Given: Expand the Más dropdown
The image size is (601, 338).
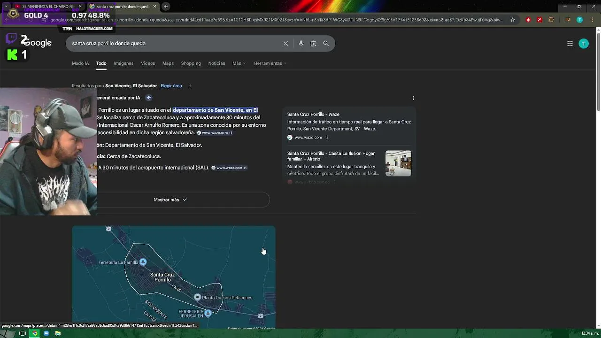Looking at the screenshot, I should (239, 63).
